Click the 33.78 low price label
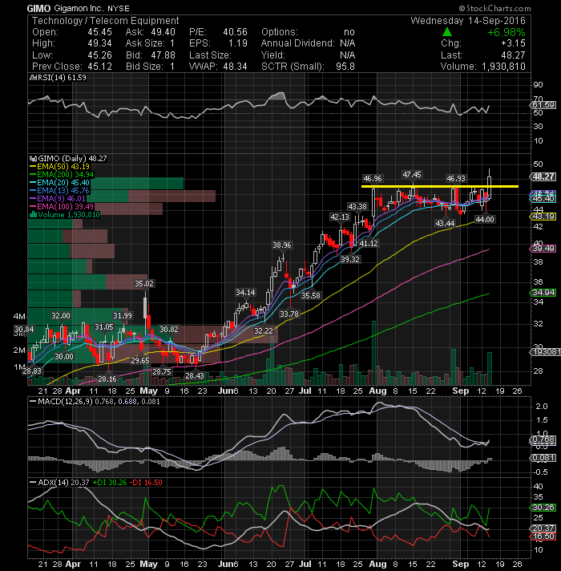The height and width of the screenshot is (571, 561). point(289,314)
